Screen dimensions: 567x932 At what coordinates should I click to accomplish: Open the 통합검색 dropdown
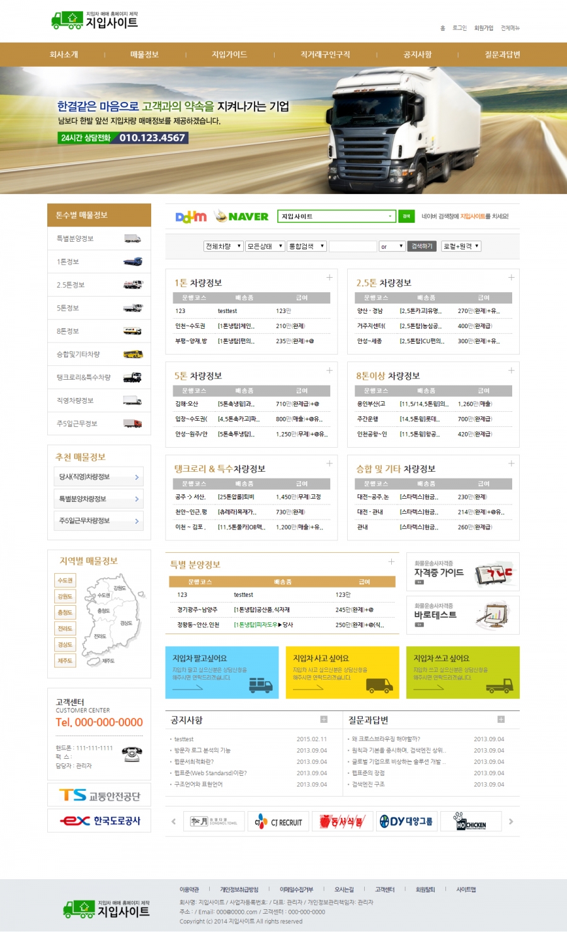pyautogui.click(x=306, y=246)
